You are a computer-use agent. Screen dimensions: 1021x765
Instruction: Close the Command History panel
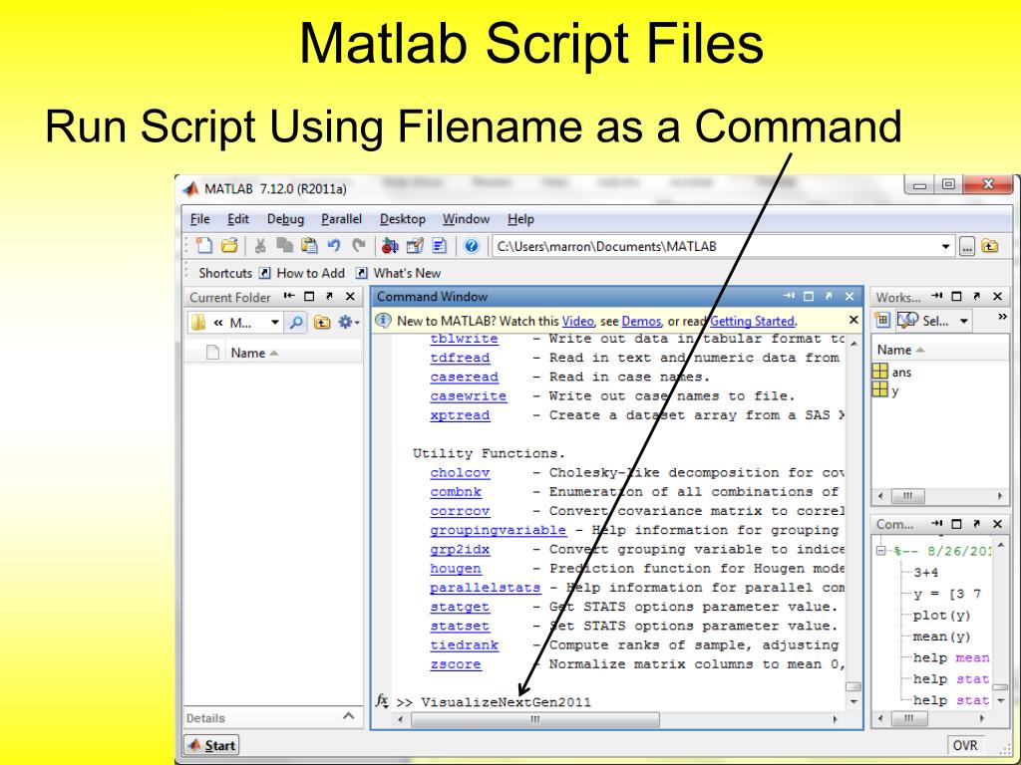(997, 524)
